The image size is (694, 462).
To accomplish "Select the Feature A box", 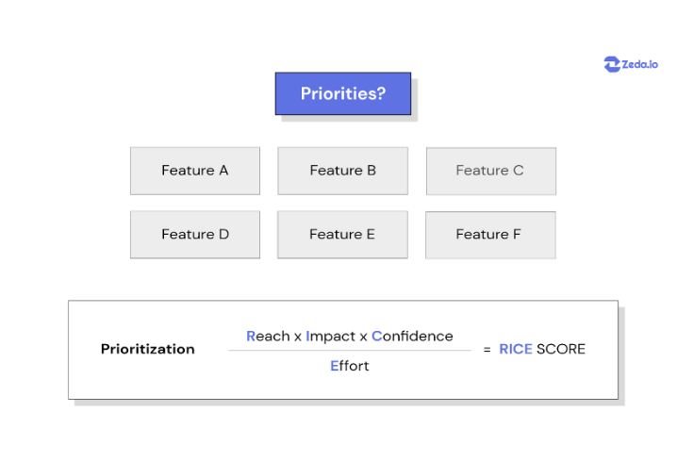I will click(195, 171).
